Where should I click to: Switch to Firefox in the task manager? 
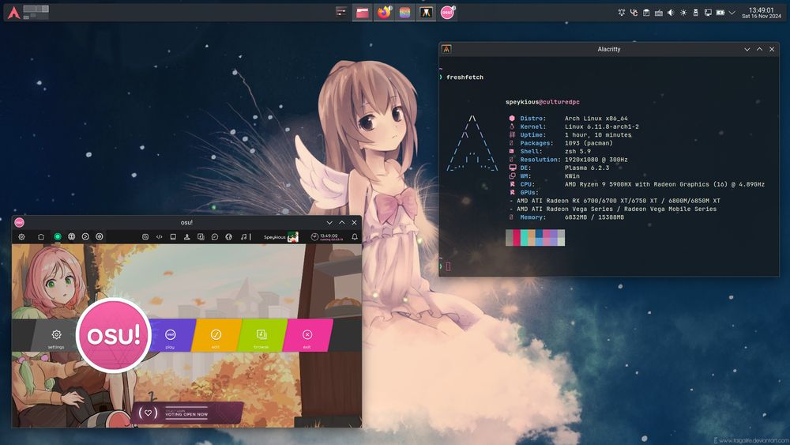click(x=384, y=13)
